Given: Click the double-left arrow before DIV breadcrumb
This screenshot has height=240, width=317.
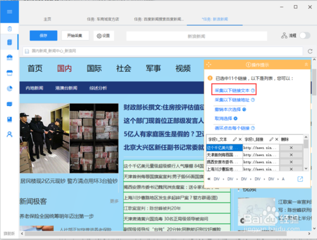Looking at the screenshot, I should [x=209, y=179].
